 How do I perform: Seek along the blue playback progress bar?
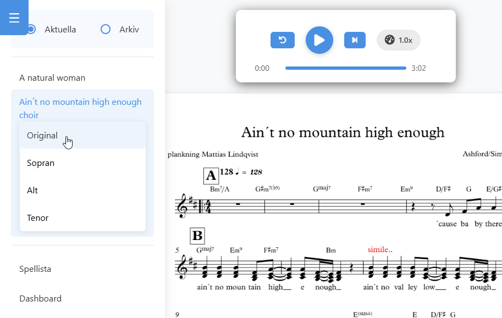click(345, 68)
